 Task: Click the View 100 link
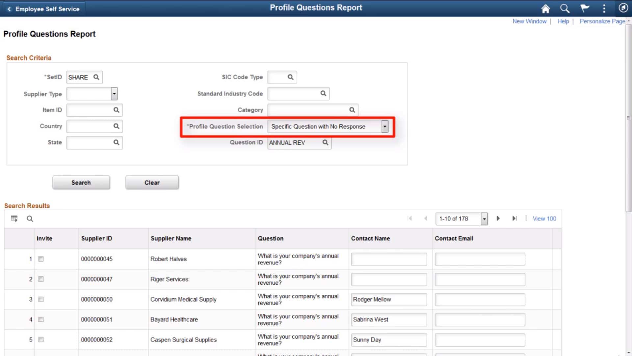click(544, 218)
